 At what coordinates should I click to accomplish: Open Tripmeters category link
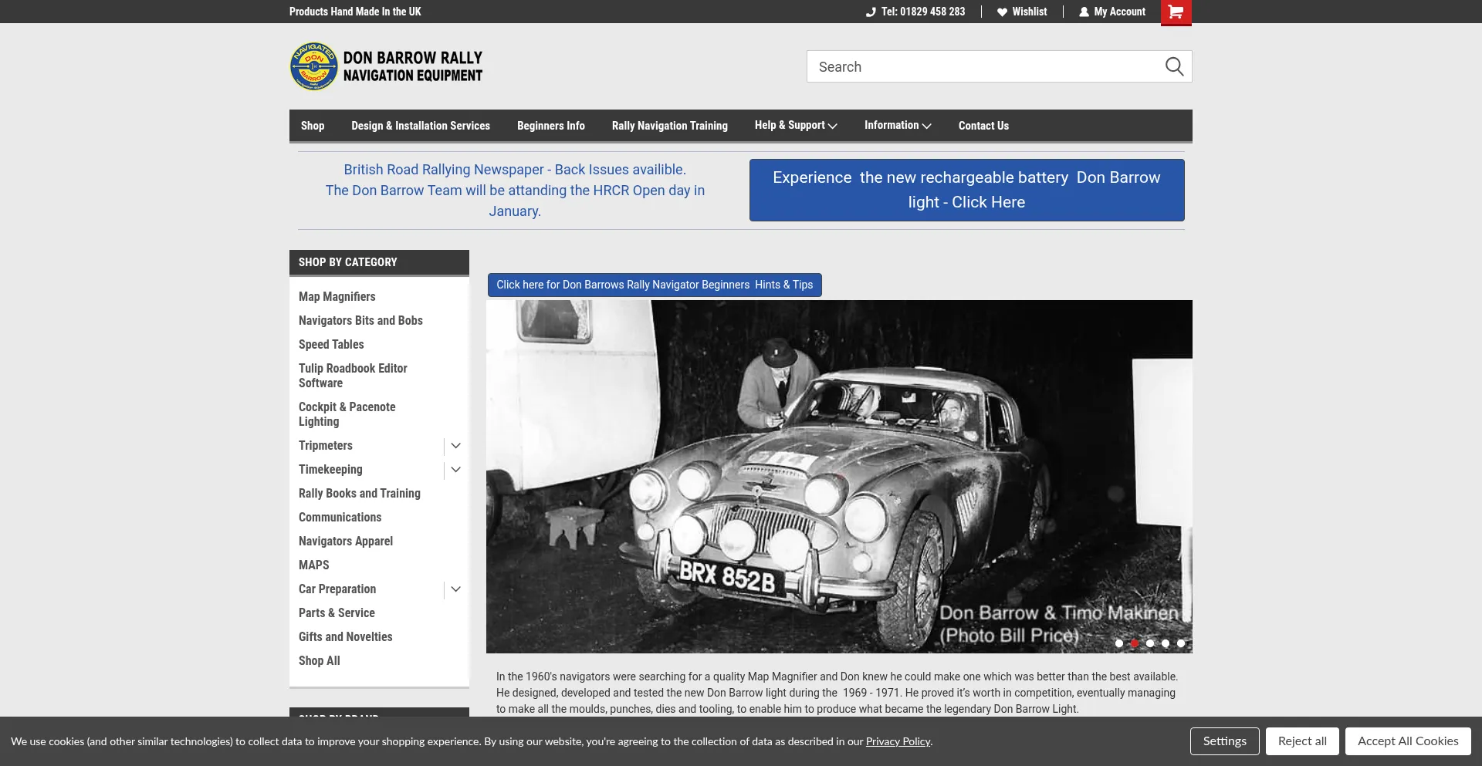[x=326, y=446]
